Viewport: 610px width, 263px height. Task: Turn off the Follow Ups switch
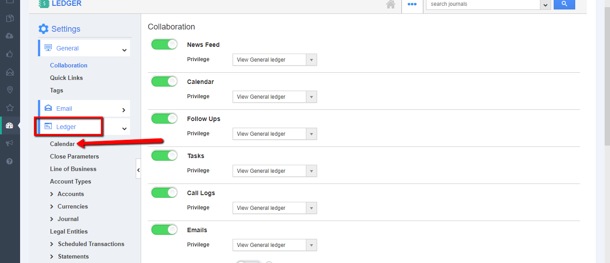coord(164,118)
